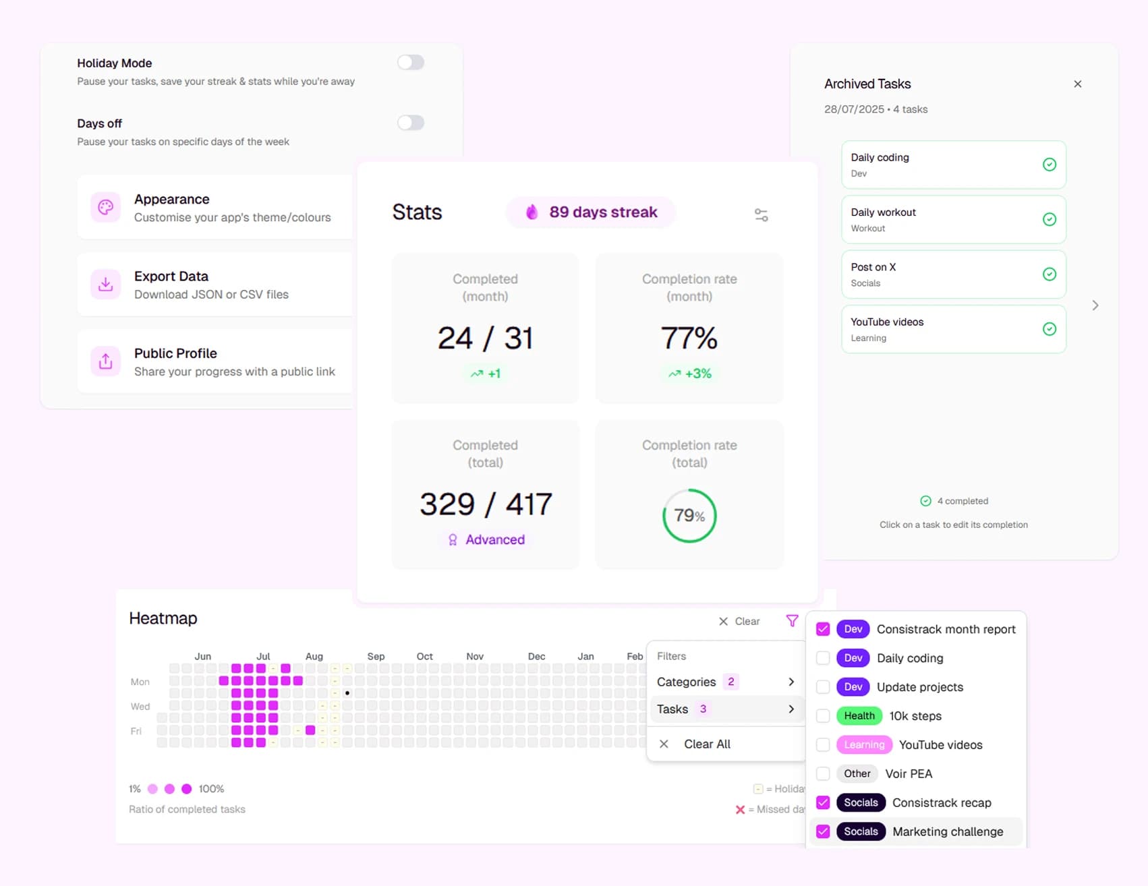Close the Archived Tasks panel
The width and height of the screenshot is (1148, 886).
[1078, 84]
